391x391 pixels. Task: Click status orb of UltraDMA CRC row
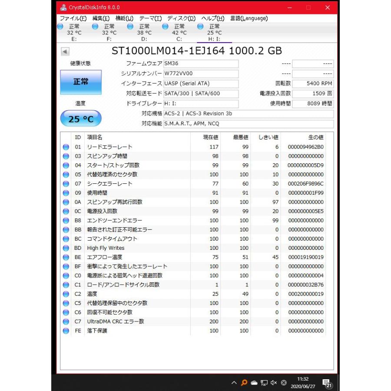click(x=66, y=321)
